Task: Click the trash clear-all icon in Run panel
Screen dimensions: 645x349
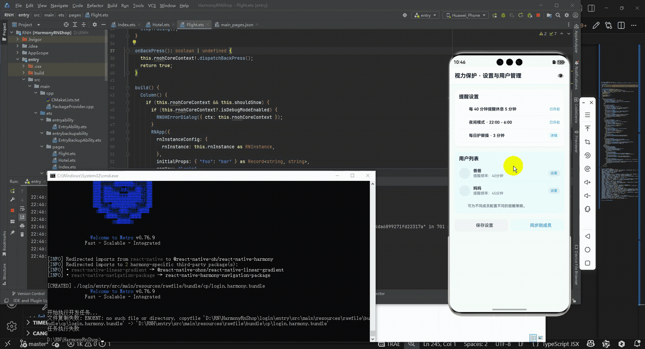Action: tap(22, 234)
